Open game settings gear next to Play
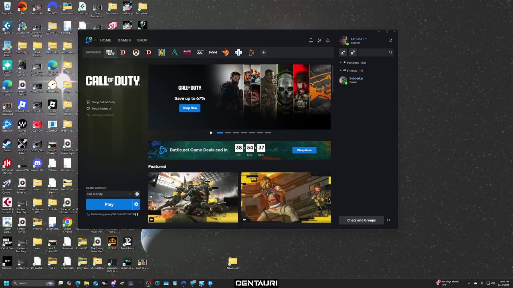The image size is (513, 288). [136, 204]
